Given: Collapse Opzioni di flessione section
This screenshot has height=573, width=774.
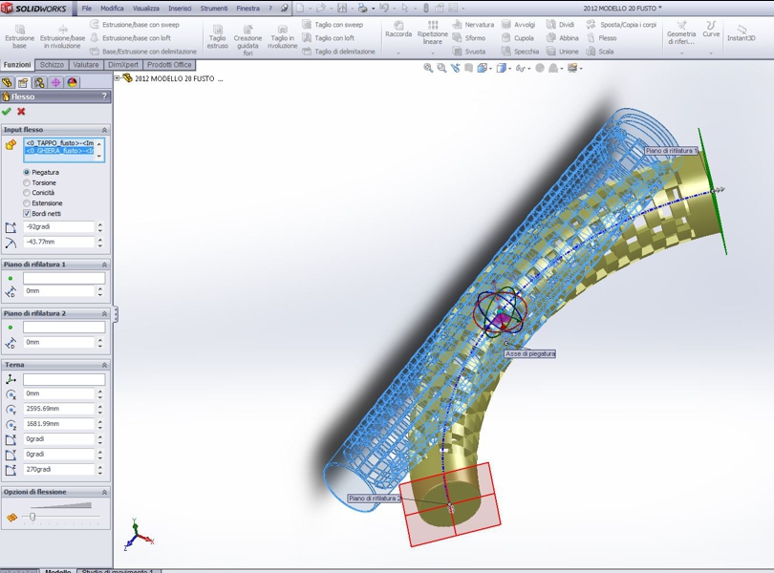Looking at the screenshot, I should (105, 492).
